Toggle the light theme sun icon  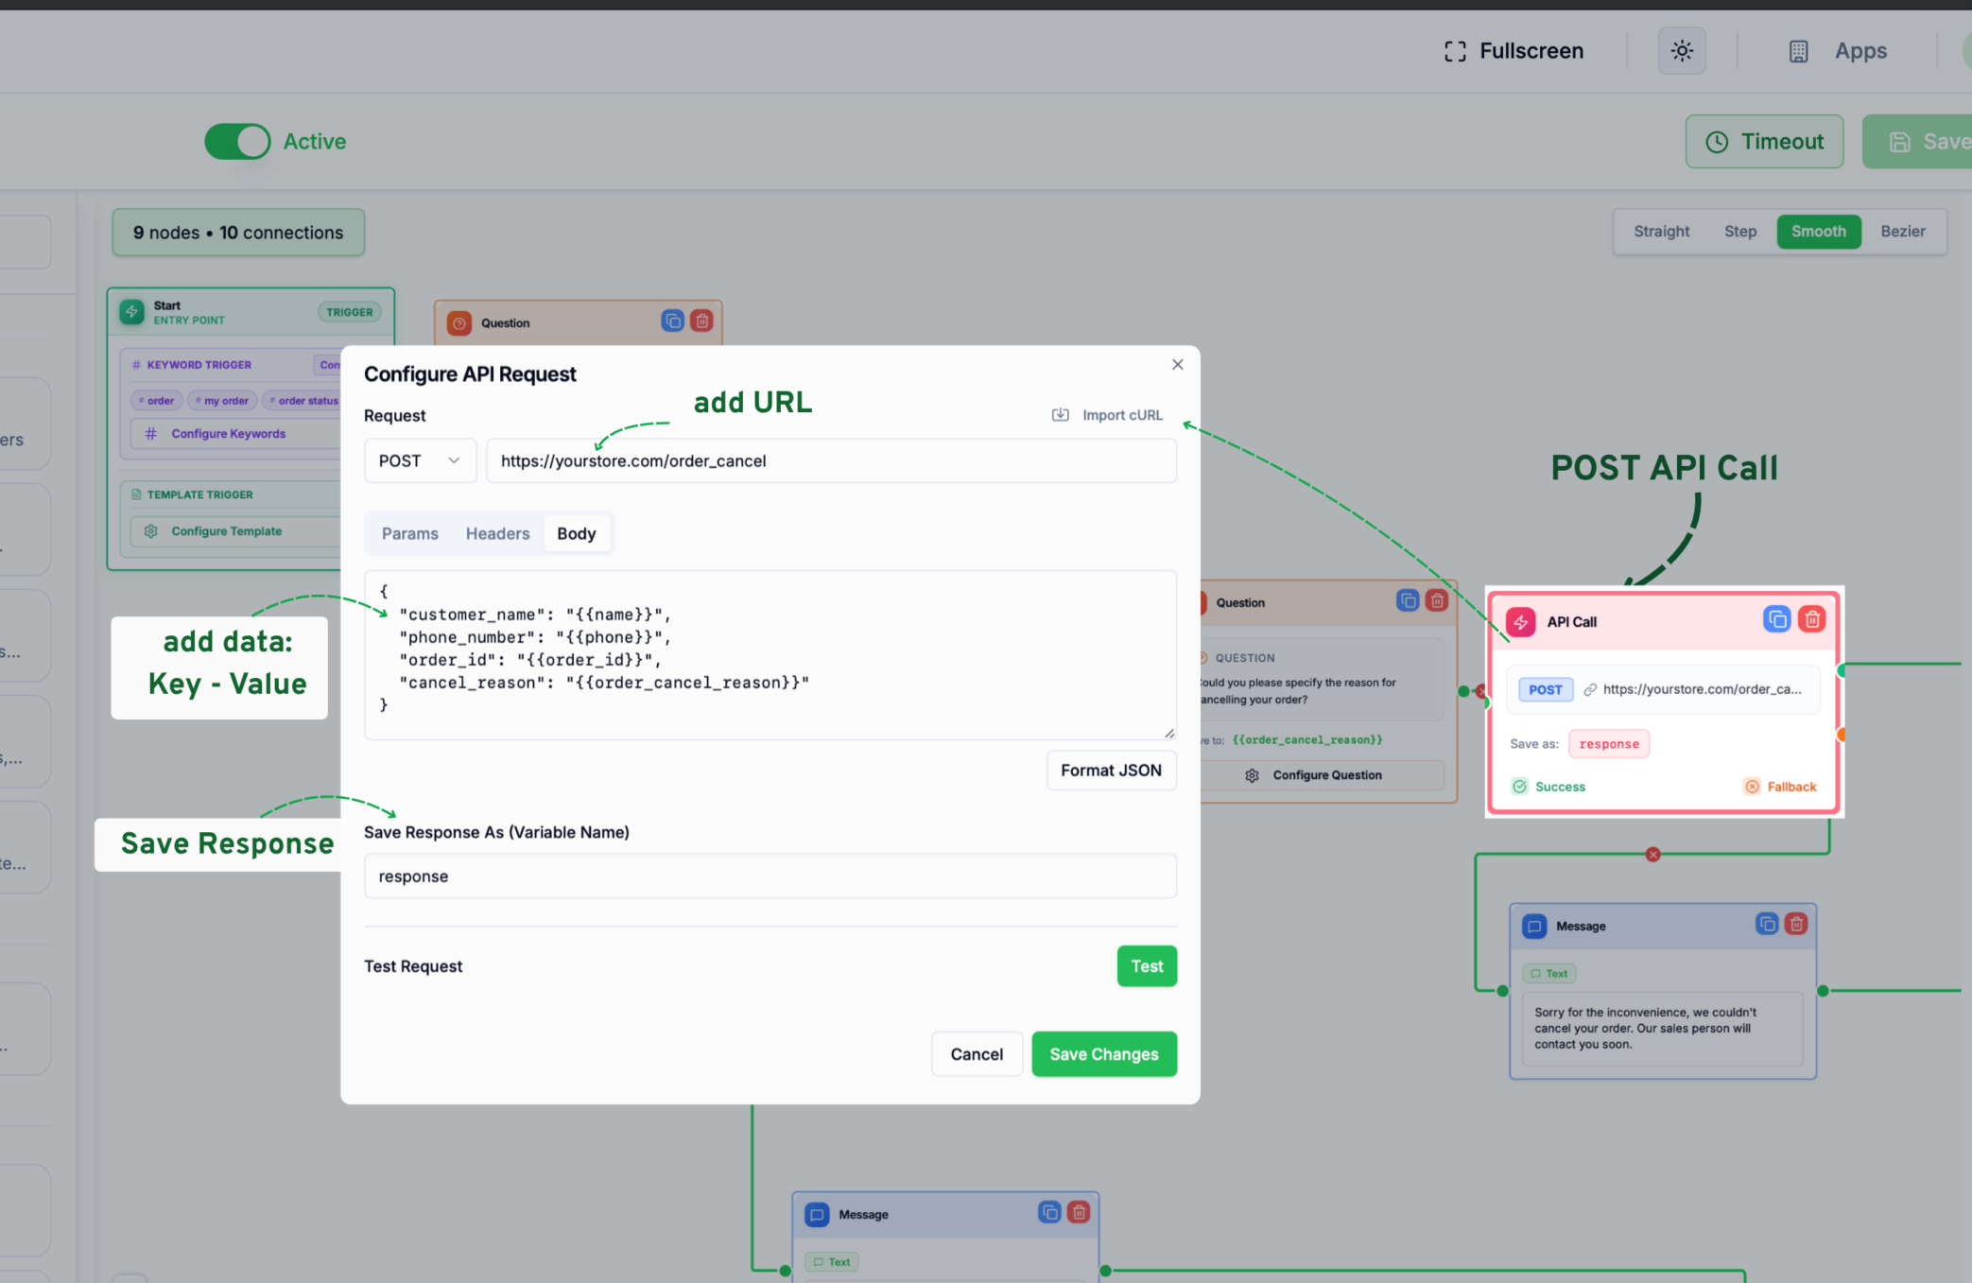1682,51
